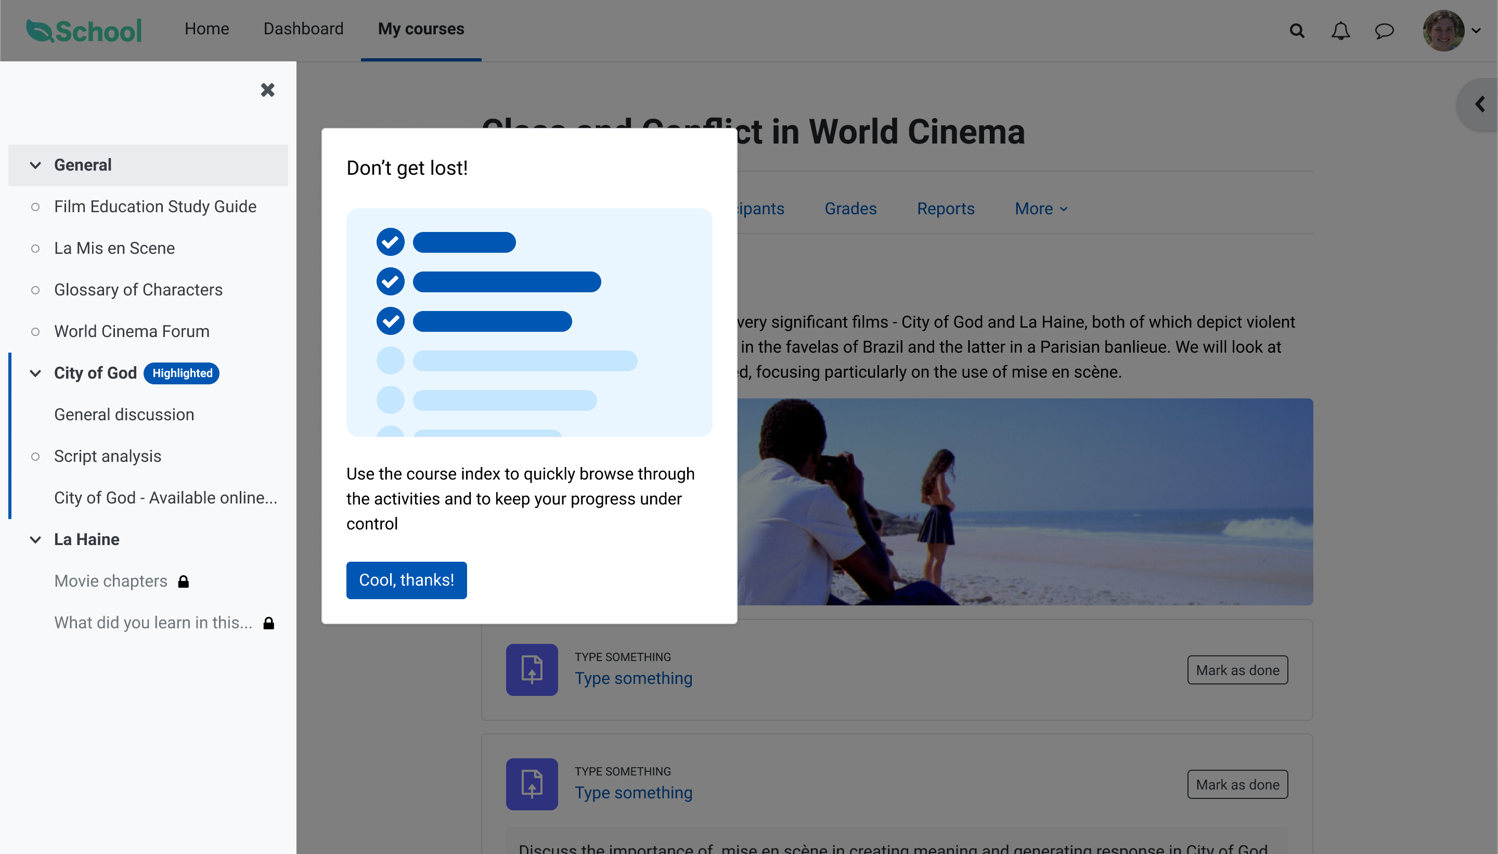Open locked Movie chapters item

click(x=111, y=581)
